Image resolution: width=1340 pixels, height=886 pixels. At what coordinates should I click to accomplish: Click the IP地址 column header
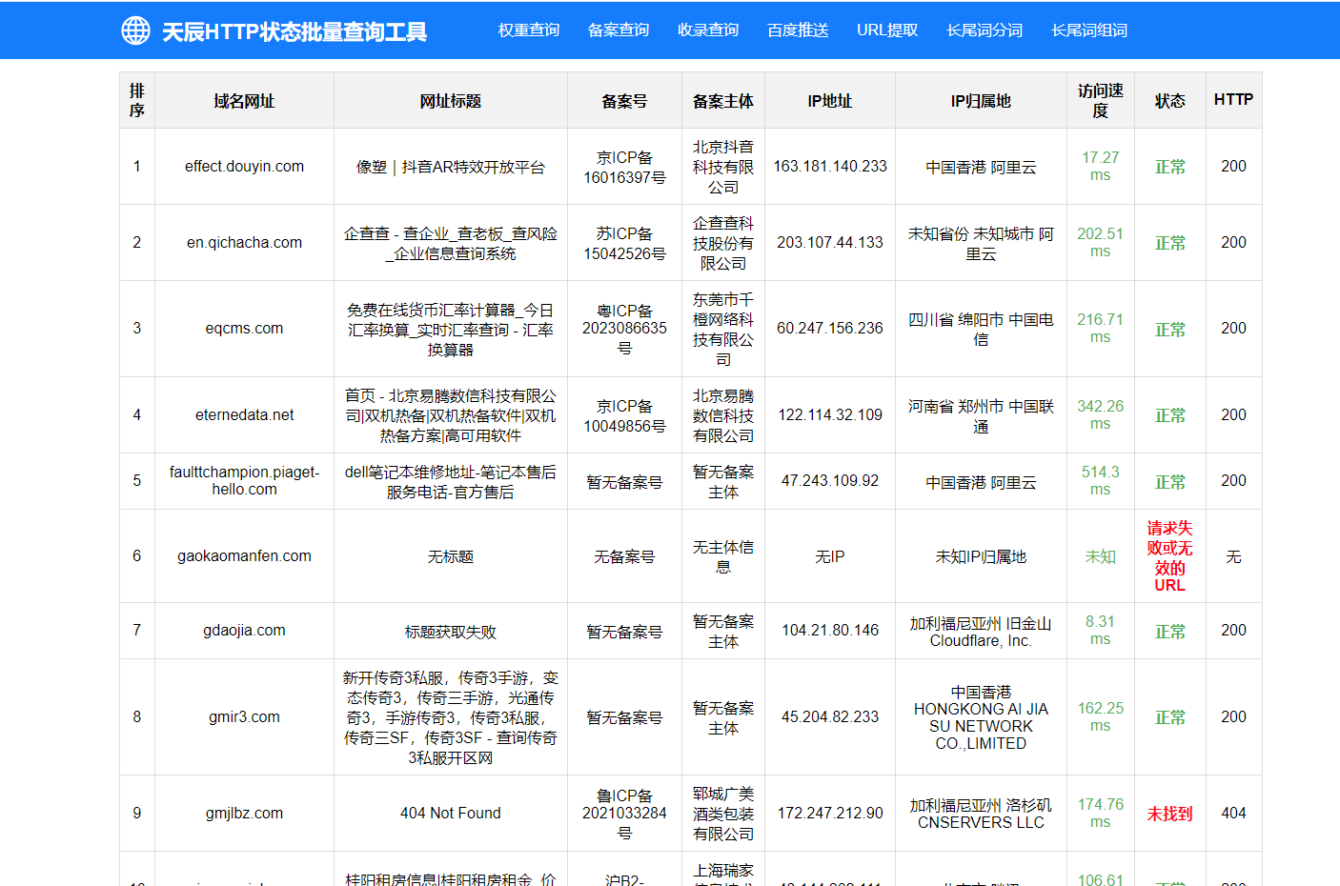click(830, 100)
